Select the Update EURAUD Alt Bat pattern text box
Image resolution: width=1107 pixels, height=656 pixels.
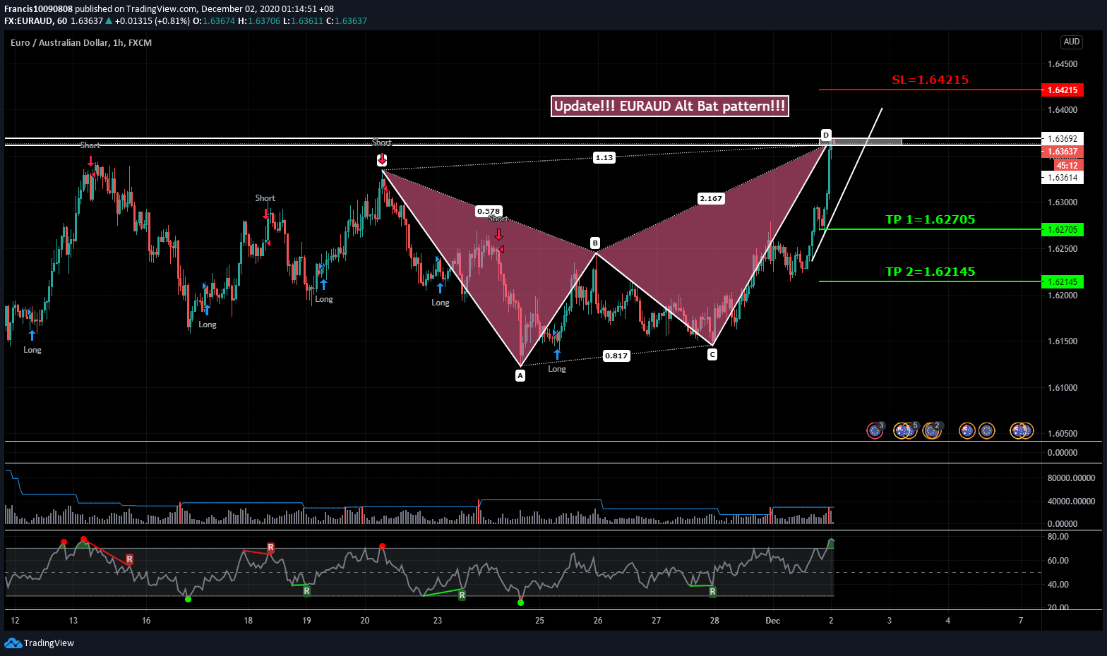point(669,106)
